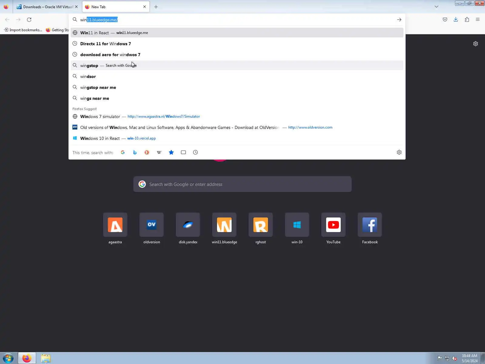Click the Search with Google or enter address box

(242, 184)
